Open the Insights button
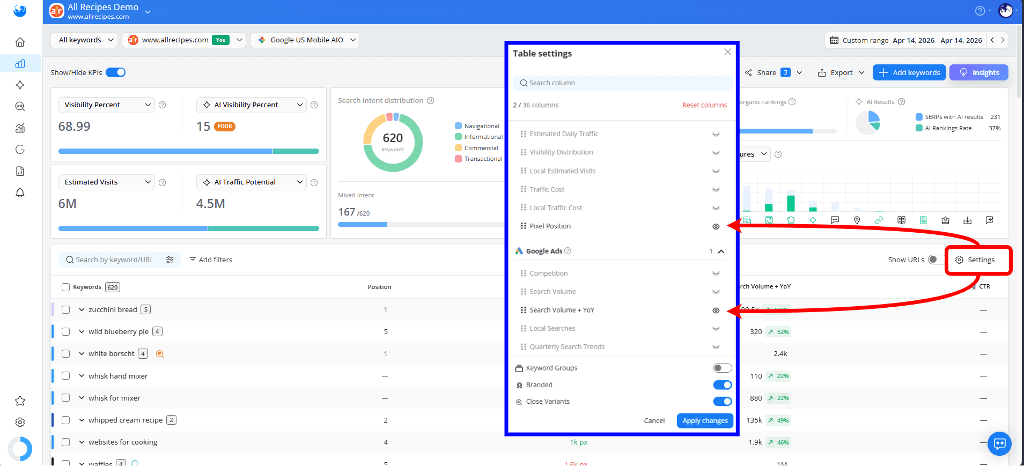Viewport: 1024px width, 466px height. pos(979,72)
